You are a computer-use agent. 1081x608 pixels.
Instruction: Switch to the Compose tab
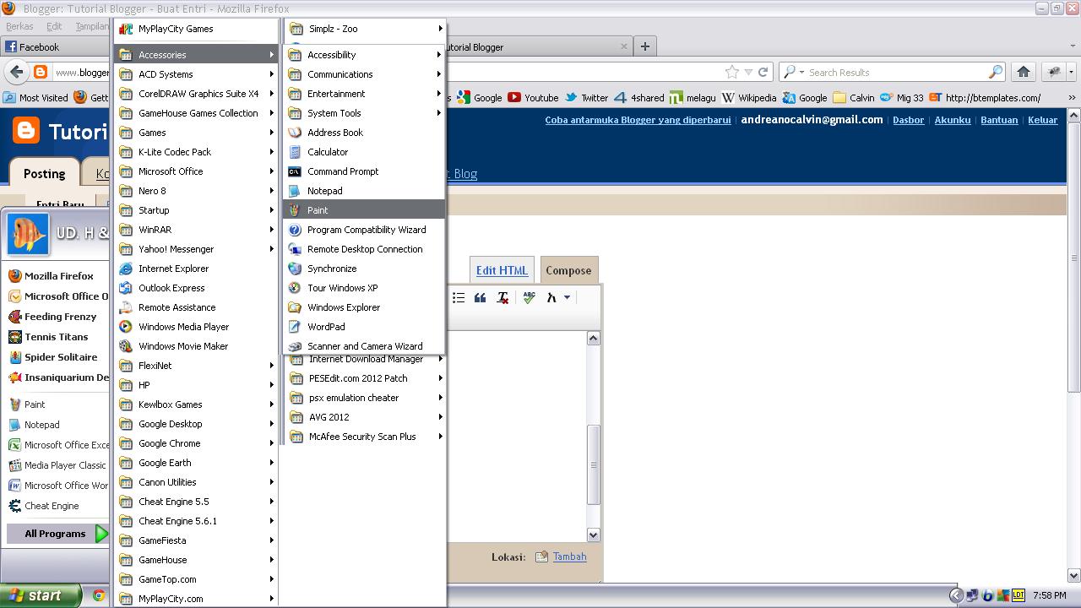[x=568, y=270]
